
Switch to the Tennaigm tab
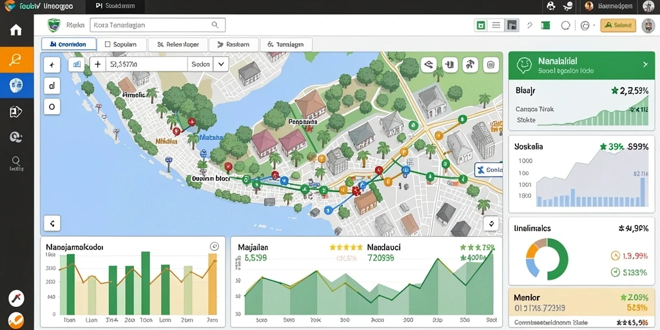(x=286, y=44)
